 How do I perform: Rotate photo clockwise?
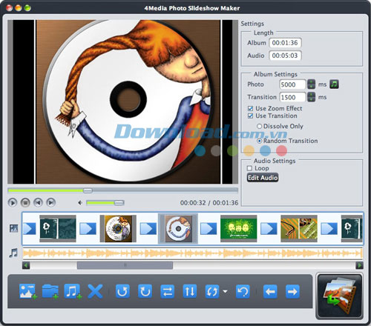(x=145, y=291)
